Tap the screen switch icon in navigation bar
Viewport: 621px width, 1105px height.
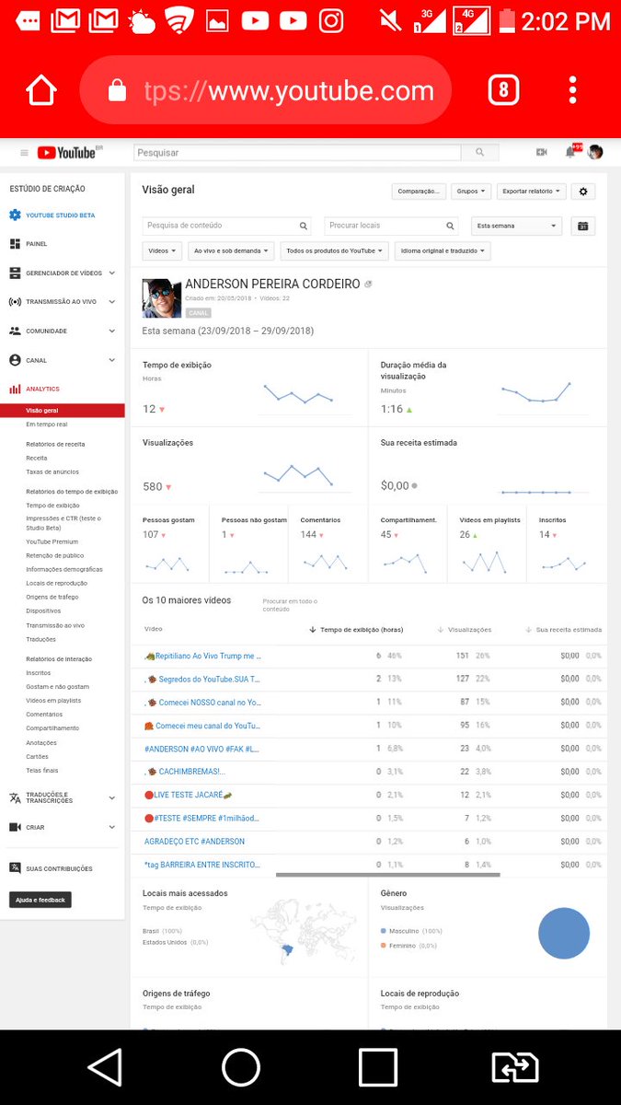515,1067
